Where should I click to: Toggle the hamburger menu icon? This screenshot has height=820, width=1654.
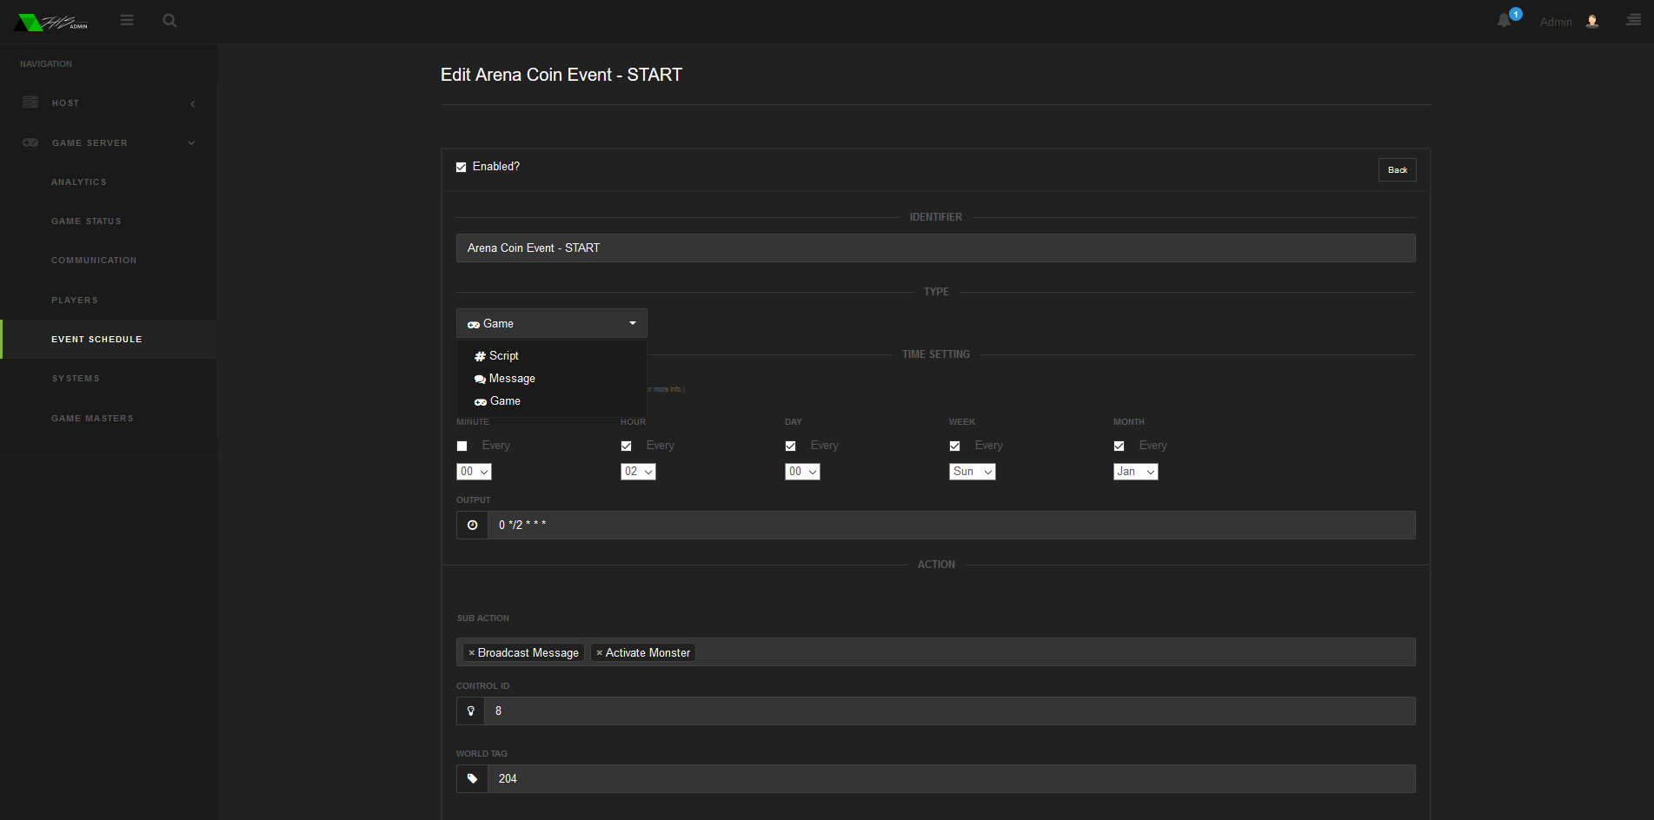[x=127, y=20]
